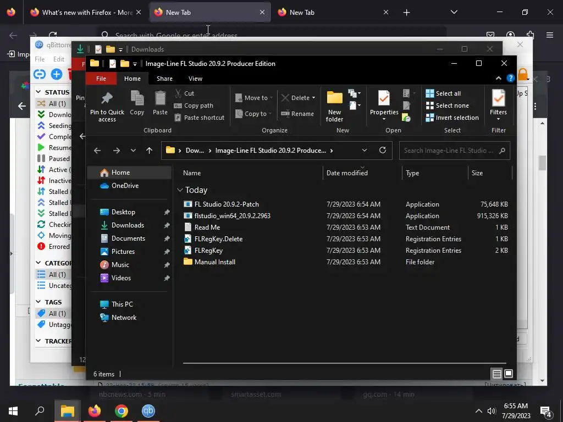Cut the selected item
563x422 pixels.
(184, 93)
